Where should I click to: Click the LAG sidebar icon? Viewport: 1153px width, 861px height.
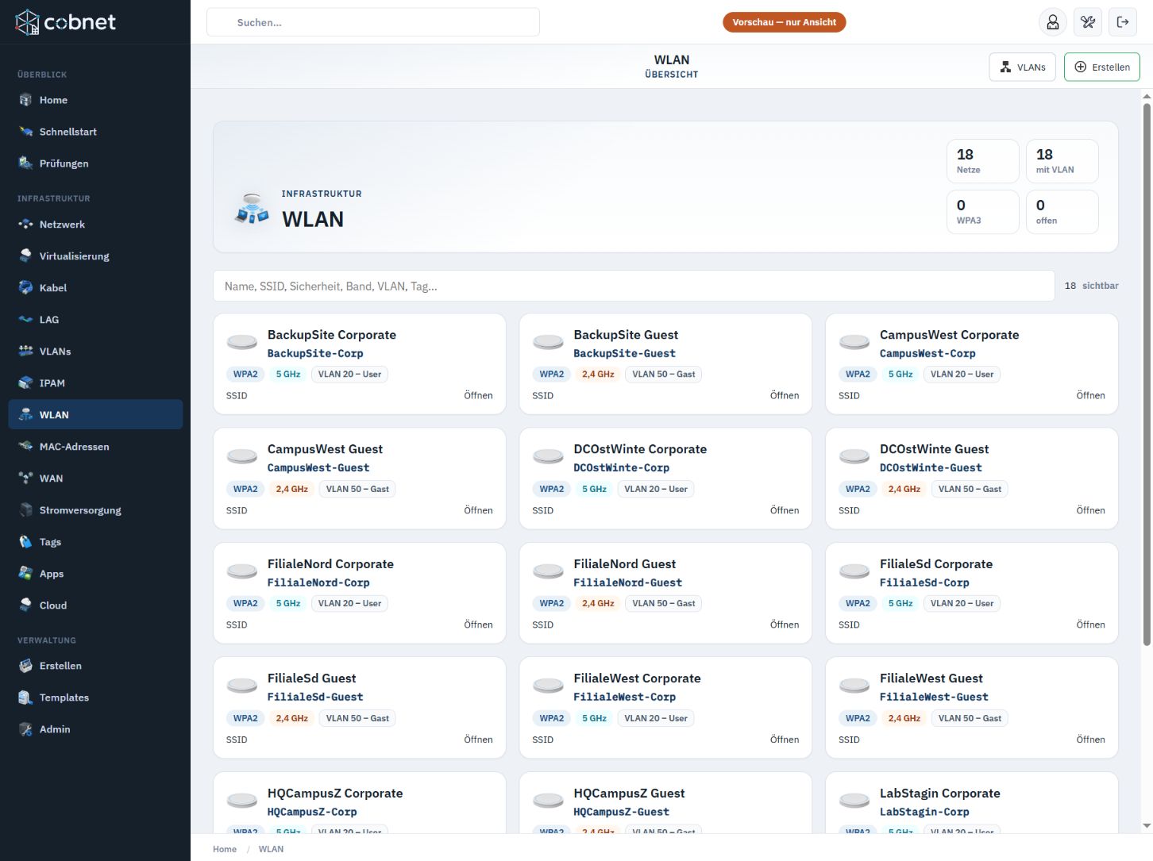tap(25, 320)
